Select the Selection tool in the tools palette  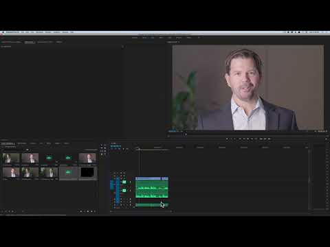pyautogui.click(x=102, y=145)
